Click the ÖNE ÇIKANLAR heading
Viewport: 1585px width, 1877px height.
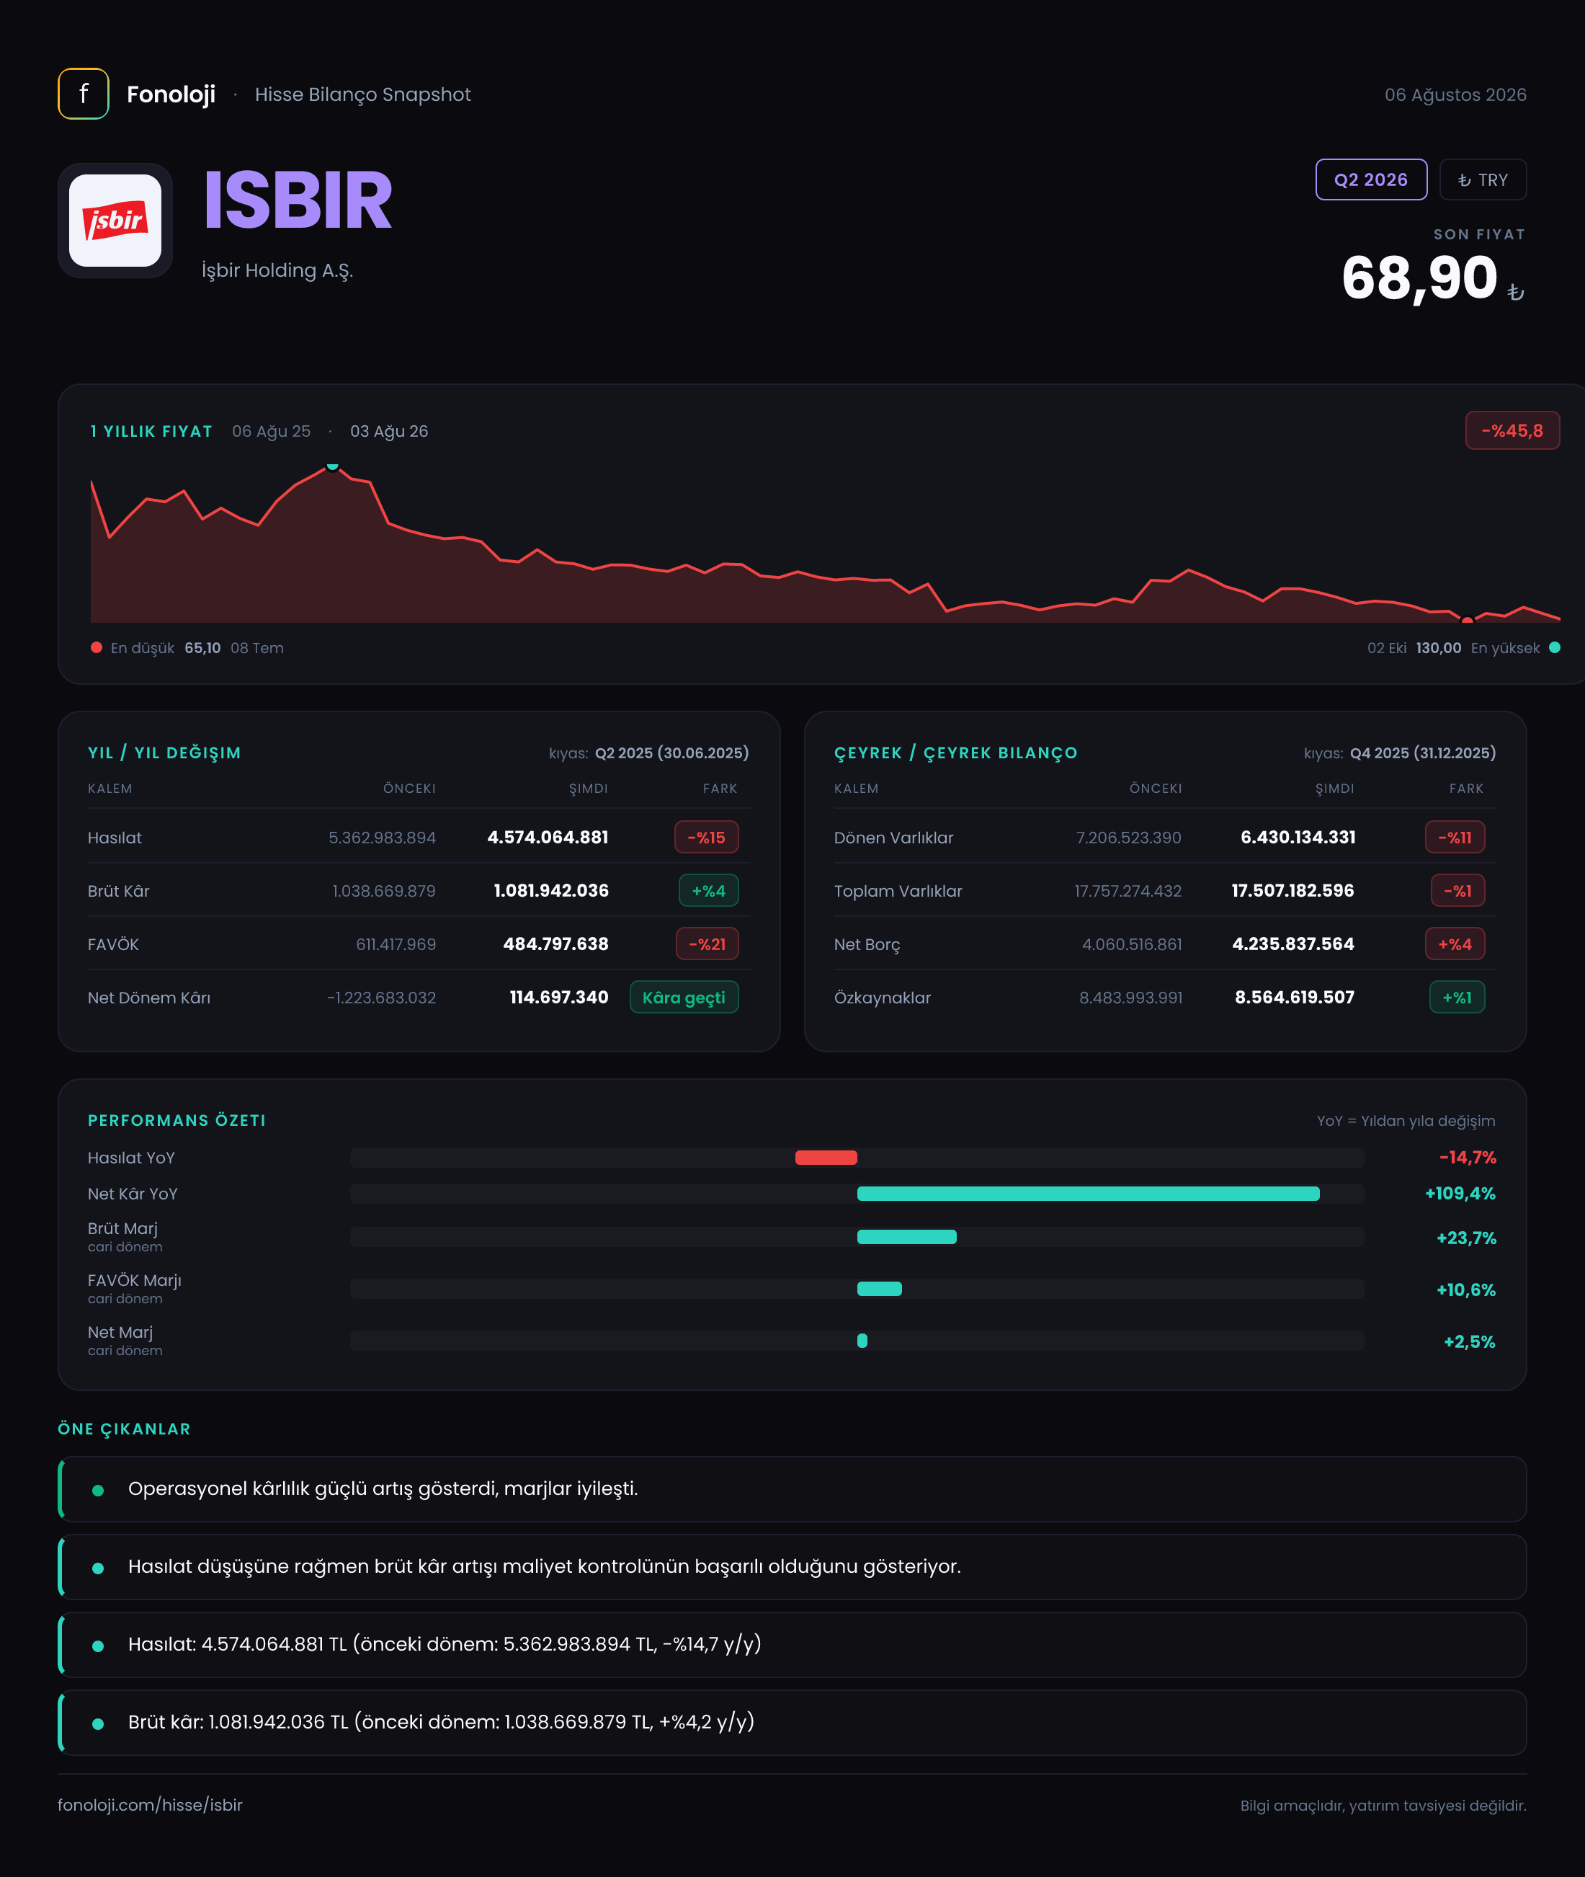(124, 1429)
